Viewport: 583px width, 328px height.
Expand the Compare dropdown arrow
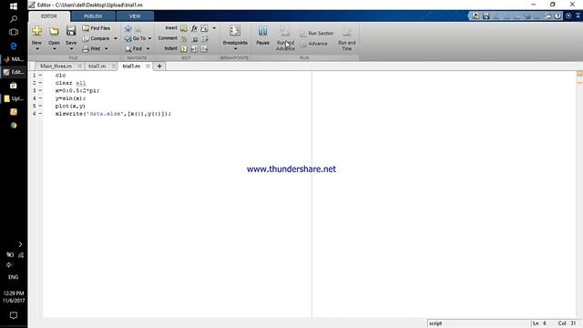(x=116, y=38)
